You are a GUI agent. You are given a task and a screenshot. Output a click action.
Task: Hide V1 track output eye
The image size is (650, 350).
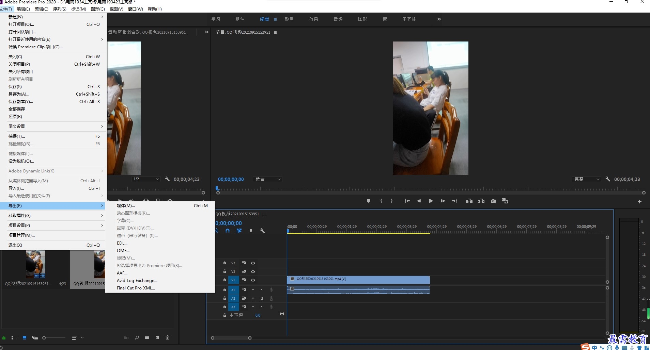[253, 280]
